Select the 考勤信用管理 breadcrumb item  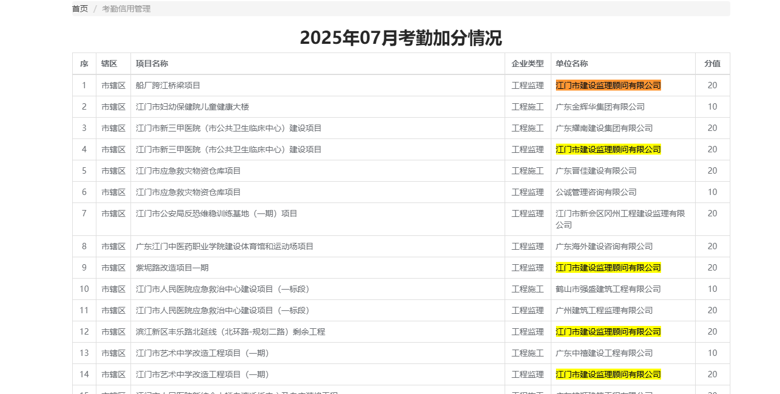pyautogui.click(x=126, y=9)
